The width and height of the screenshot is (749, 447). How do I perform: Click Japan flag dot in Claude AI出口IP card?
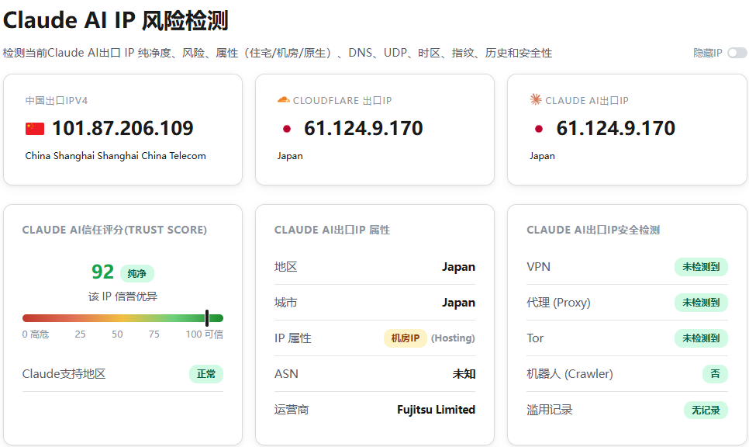click(539, 129)
